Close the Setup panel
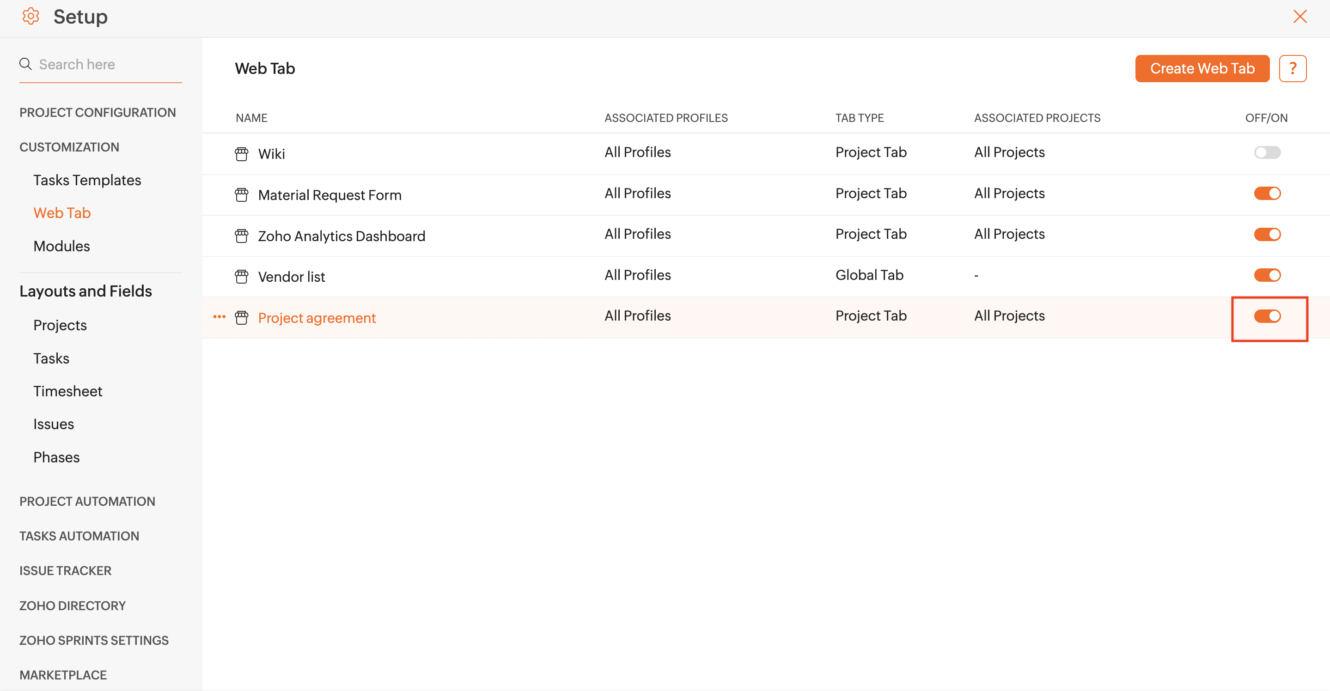 coord(1299,17)
